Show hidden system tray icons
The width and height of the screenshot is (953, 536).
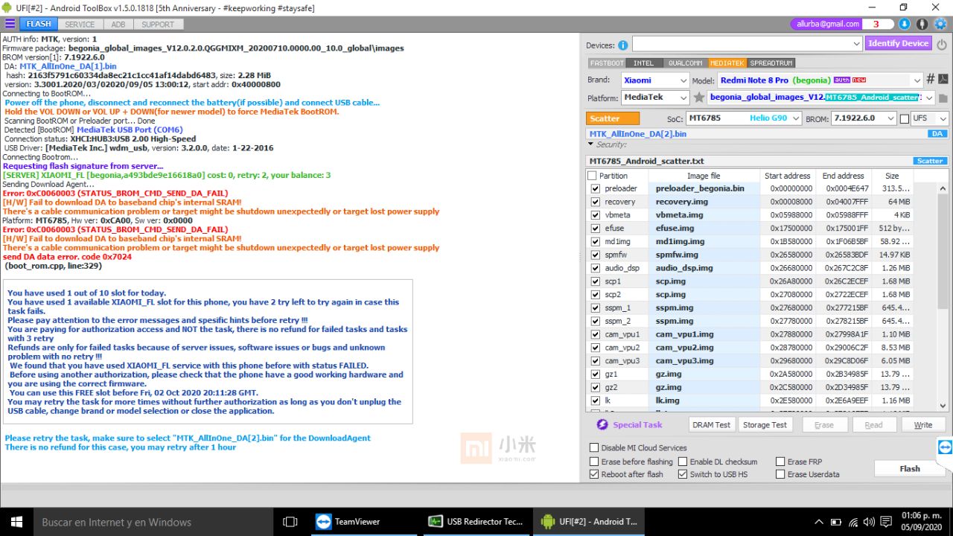[x=819, y=522]
